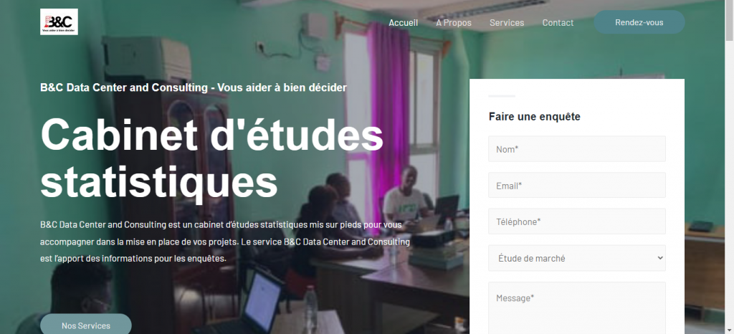Expand the Étude de marché dropdown
This screenshot has width=734, height=334.
point(577,258)
